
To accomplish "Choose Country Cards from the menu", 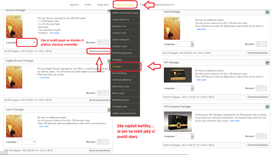I will (125, 33).
